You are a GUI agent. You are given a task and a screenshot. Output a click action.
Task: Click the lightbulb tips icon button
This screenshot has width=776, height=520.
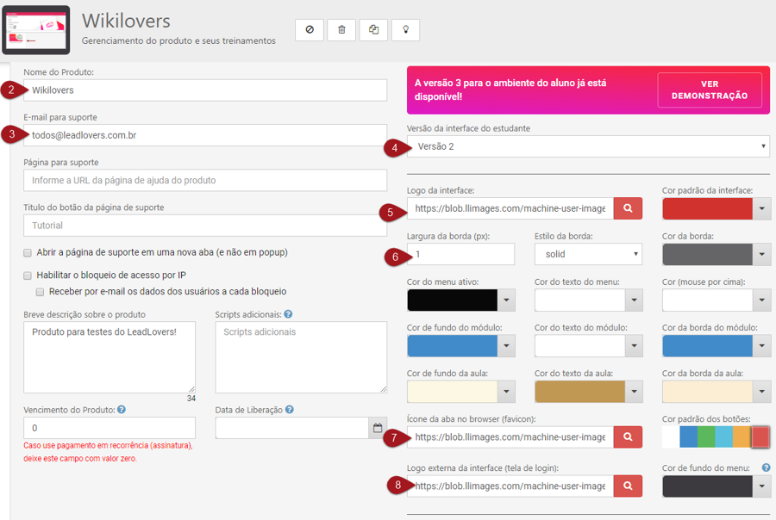tap(405, 29)
